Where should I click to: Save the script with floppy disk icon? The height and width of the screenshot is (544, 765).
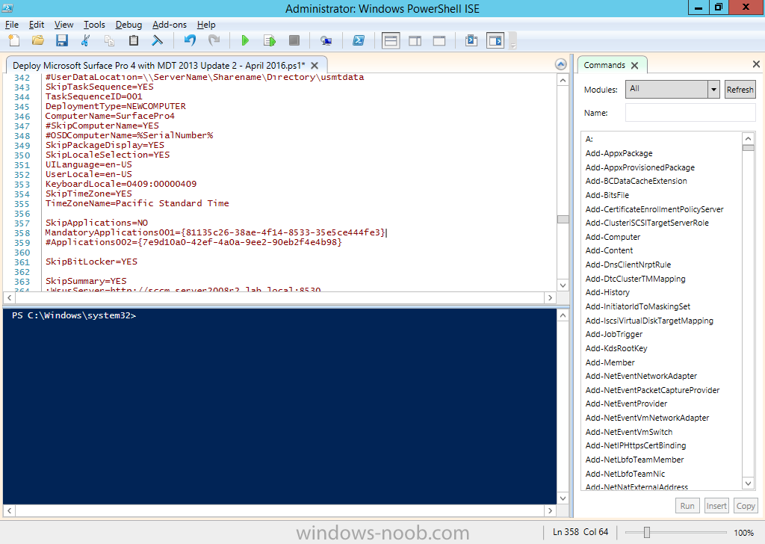[x=61, y=40]
